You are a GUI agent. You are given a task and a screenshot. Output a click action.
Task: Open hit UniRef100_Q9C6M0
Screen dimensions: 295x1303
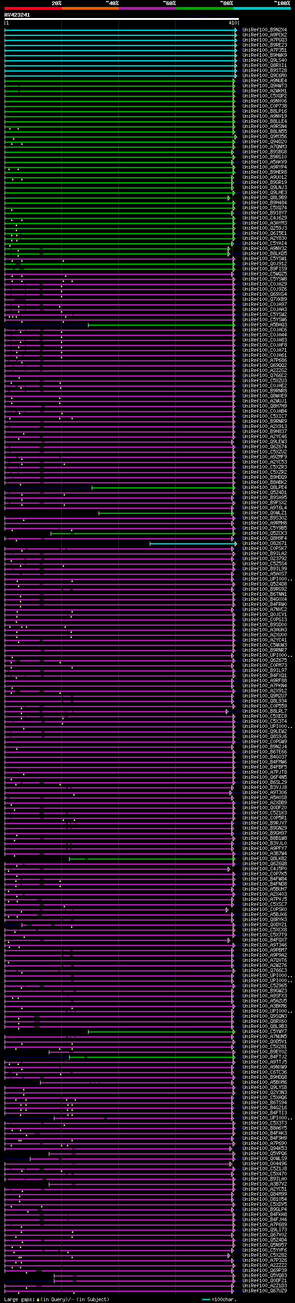[x=265, y=75]
